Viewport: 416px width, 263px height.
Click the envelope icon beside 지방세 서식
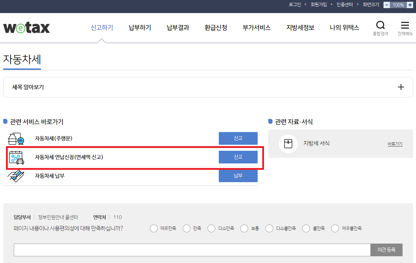tap(288, 144)
